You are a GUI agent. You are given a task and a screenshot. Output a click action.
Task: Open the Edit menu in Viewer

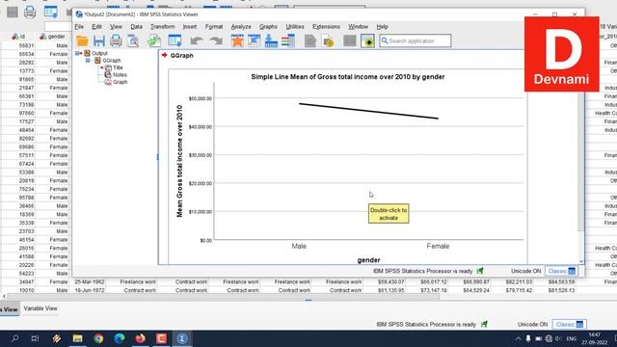click(96, 27)
